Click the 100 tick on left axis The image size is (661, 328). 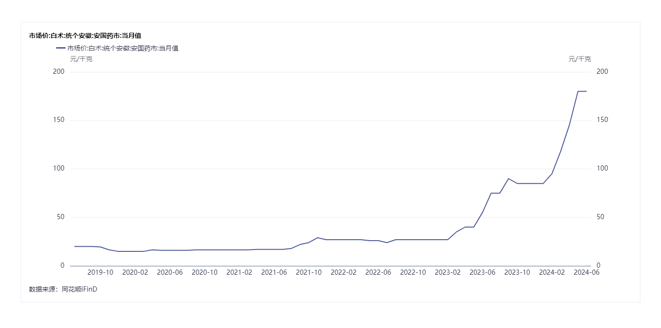click(x=58, y=169)
